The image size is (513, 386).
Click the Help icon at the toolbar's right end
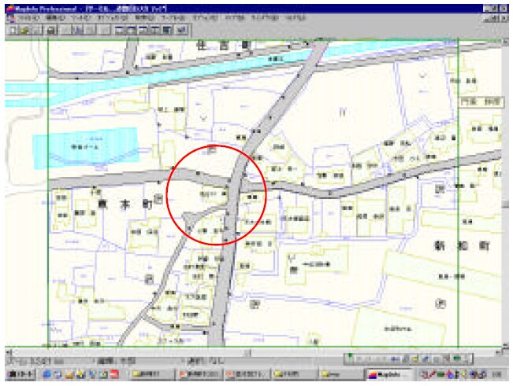click(x=182, y=29)
